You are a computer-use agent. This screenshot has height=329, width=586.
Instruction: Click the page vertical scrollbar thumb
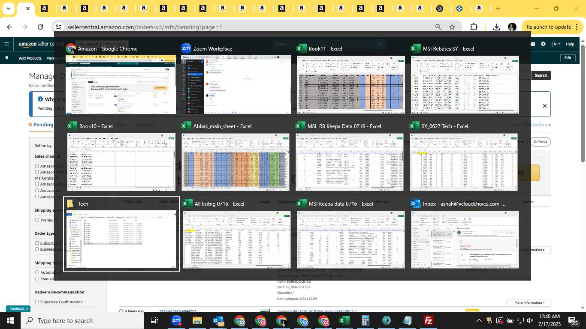coord(583,104)
